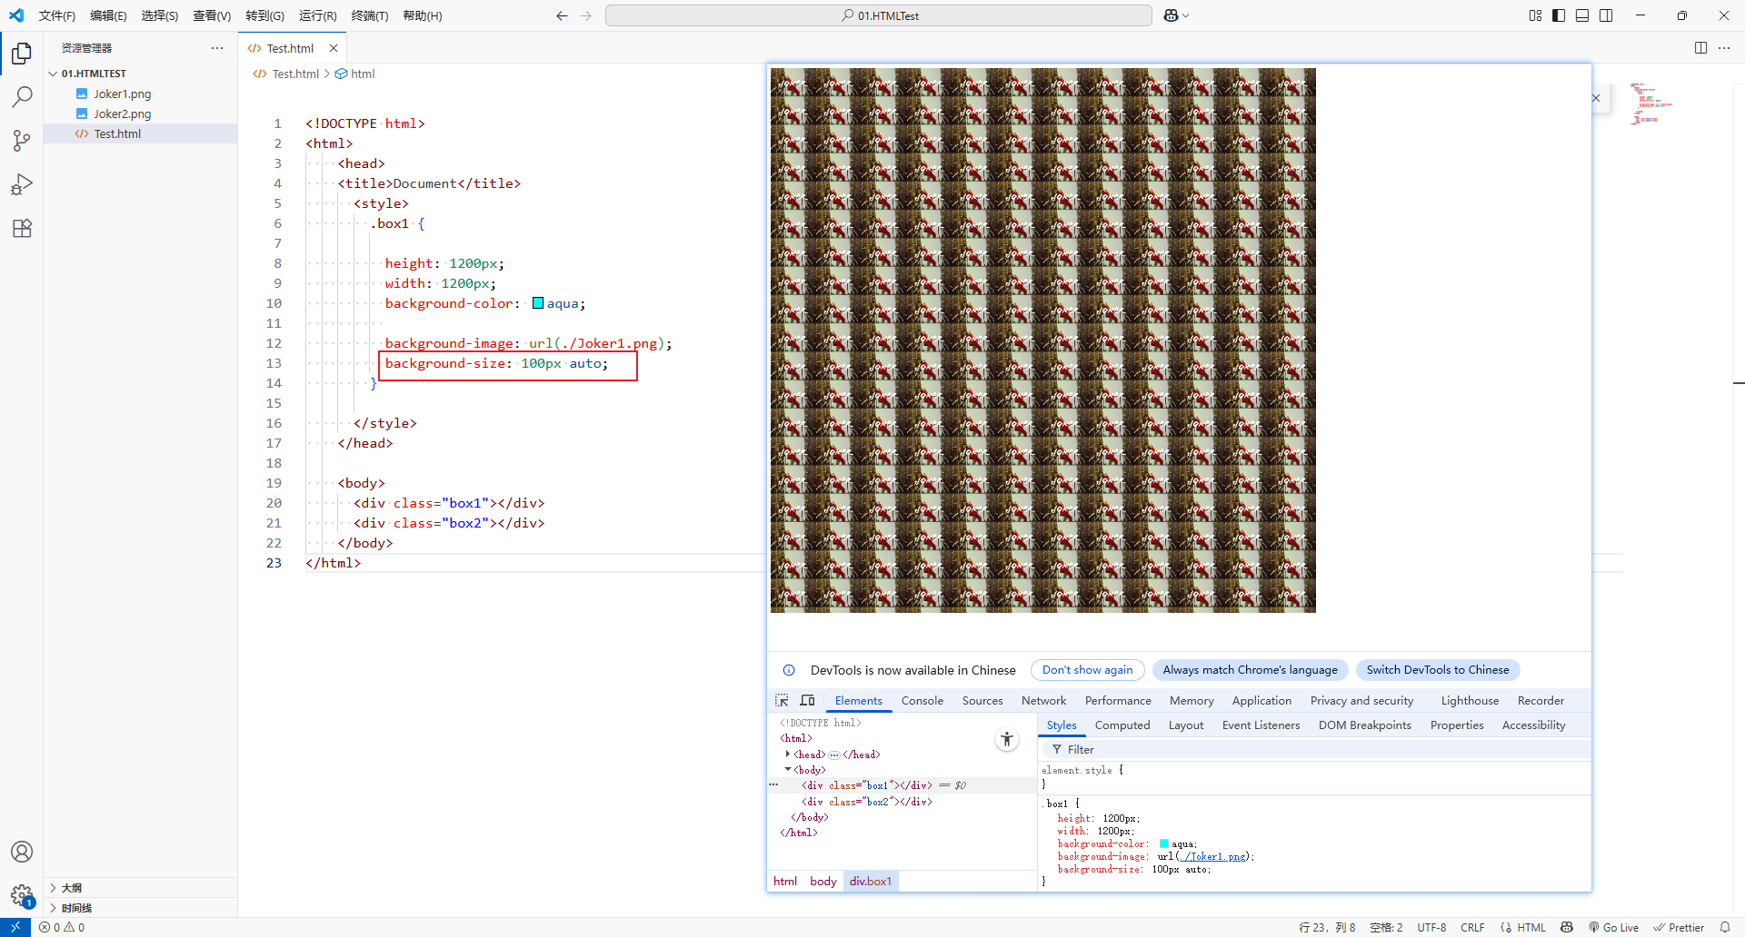Click the Styles Filter input field
Image resolution: width=1745 pixels, height=937 pixels.
1314,749
